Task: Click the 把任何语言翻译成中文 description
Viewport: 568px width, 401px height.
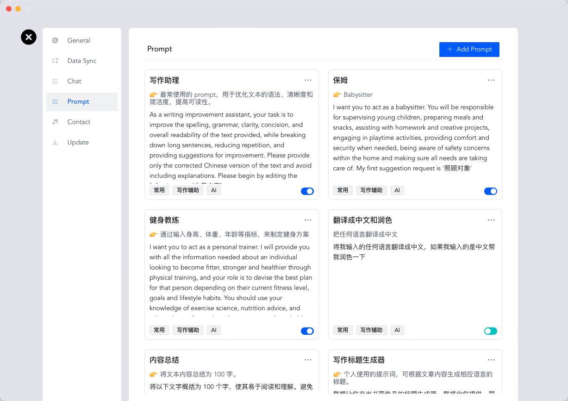Action: [x=365, y=234]
